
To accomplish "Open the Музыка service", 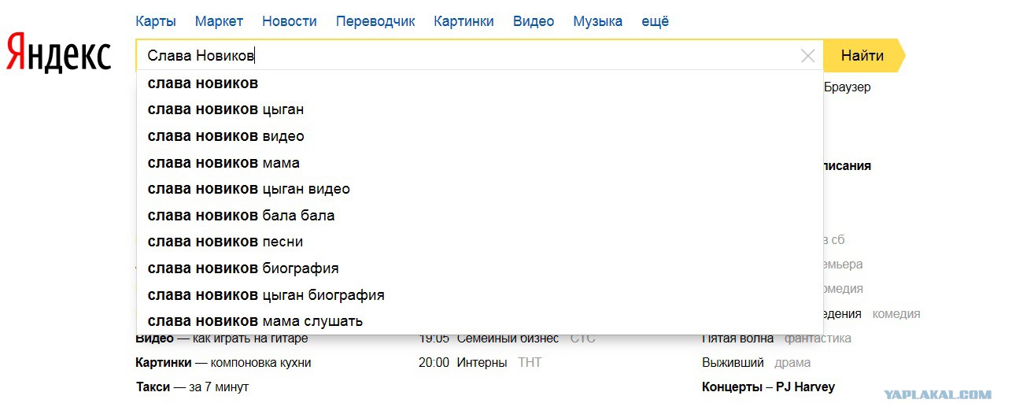I will [598, 21].
